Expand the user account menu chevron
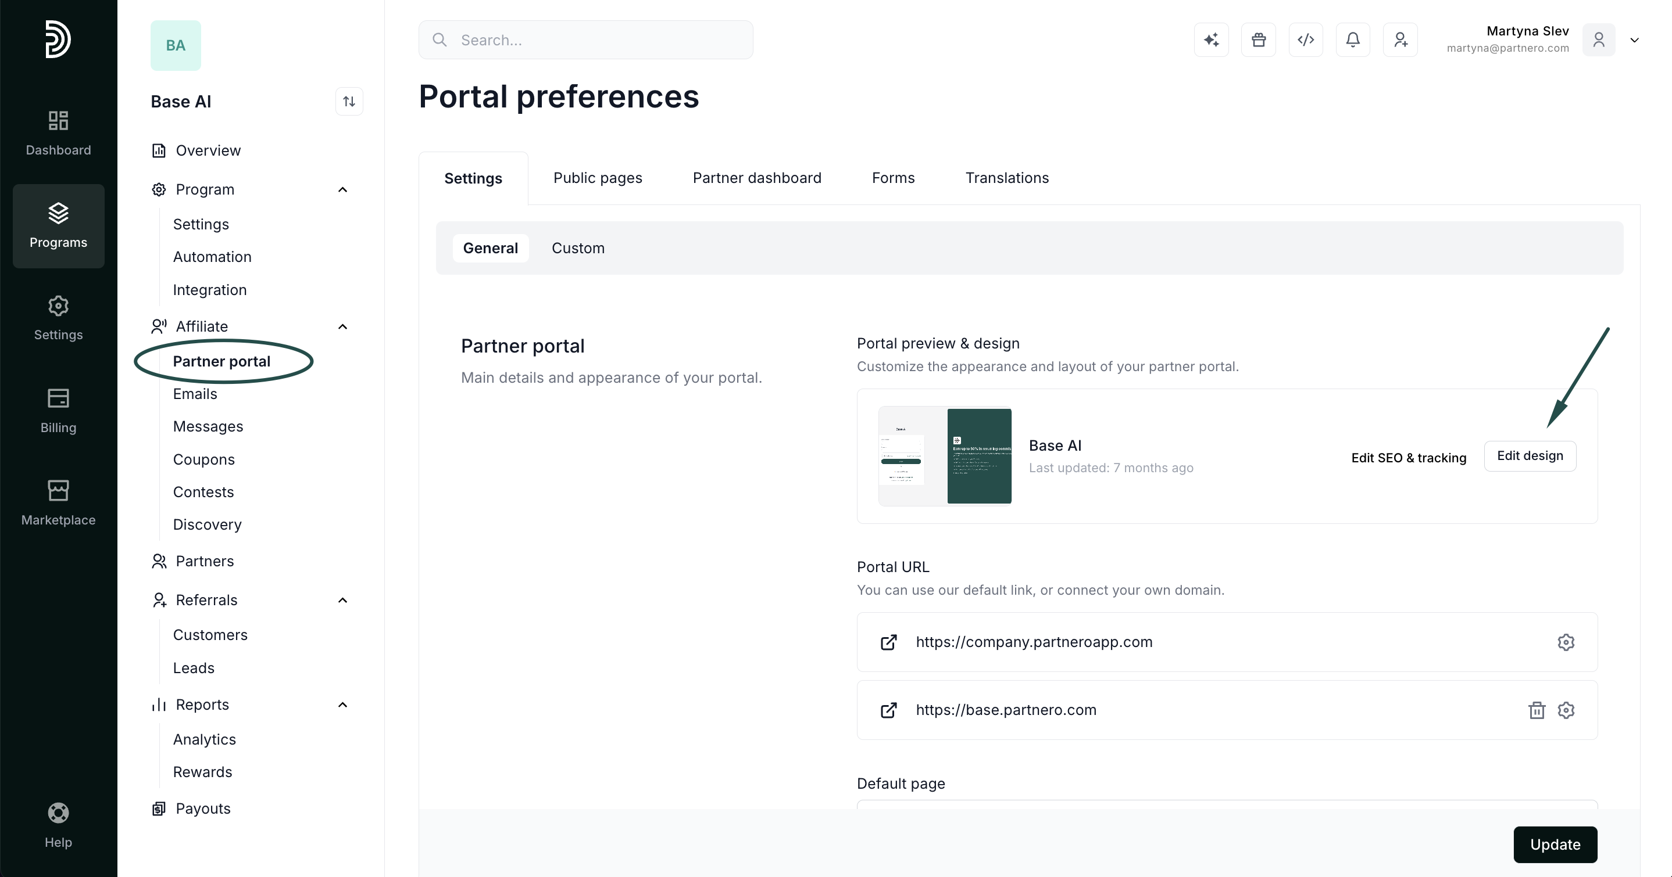This screenshot has width=1672, height=877. [x=1634, y=39]
